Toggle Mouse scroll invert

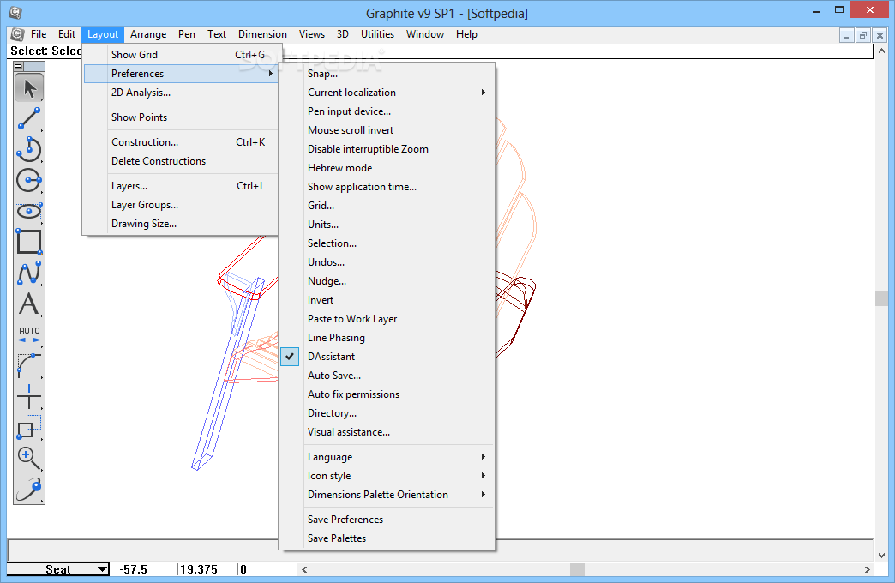click(x=387, y=130)
